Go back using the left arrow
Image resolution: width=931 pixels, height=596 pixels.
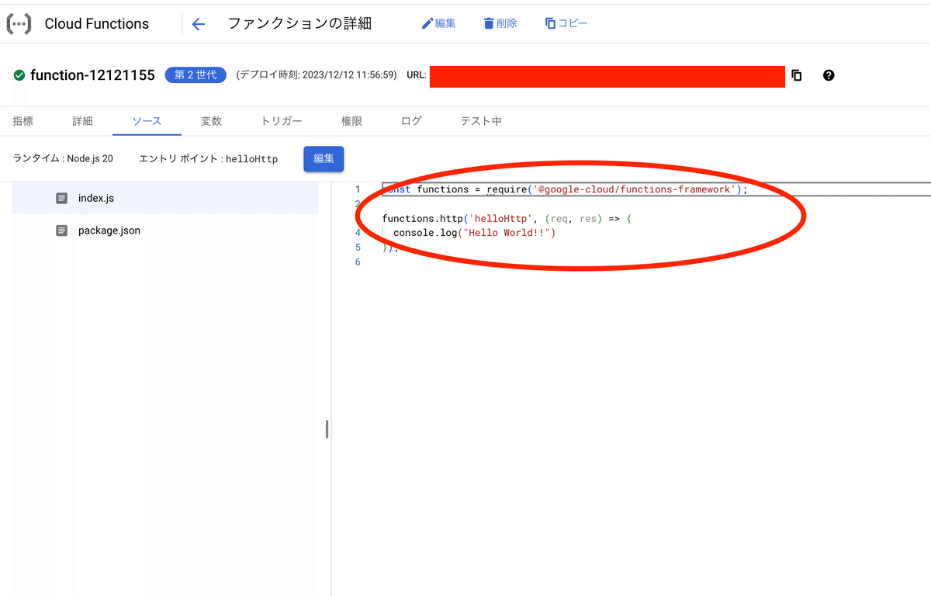coord(198,24)
